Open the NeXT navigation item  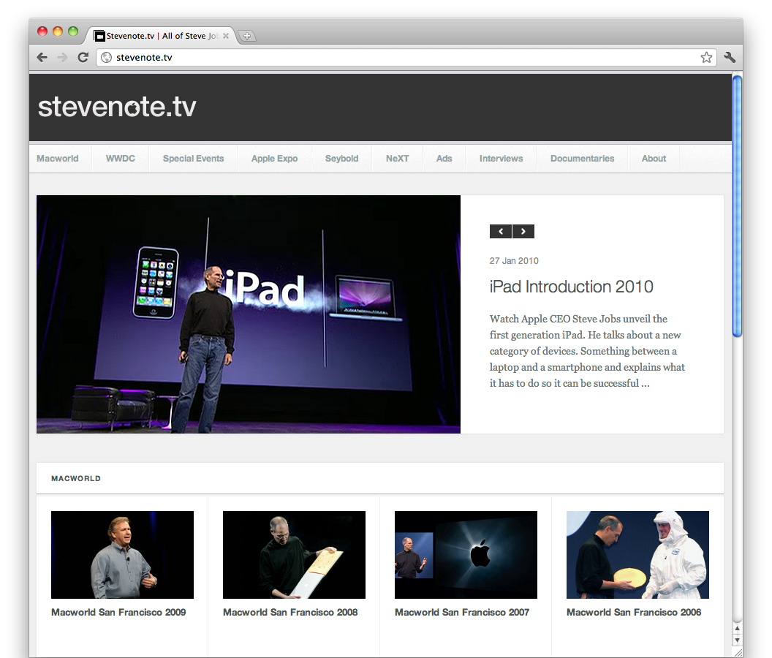[x=397, y=159]
